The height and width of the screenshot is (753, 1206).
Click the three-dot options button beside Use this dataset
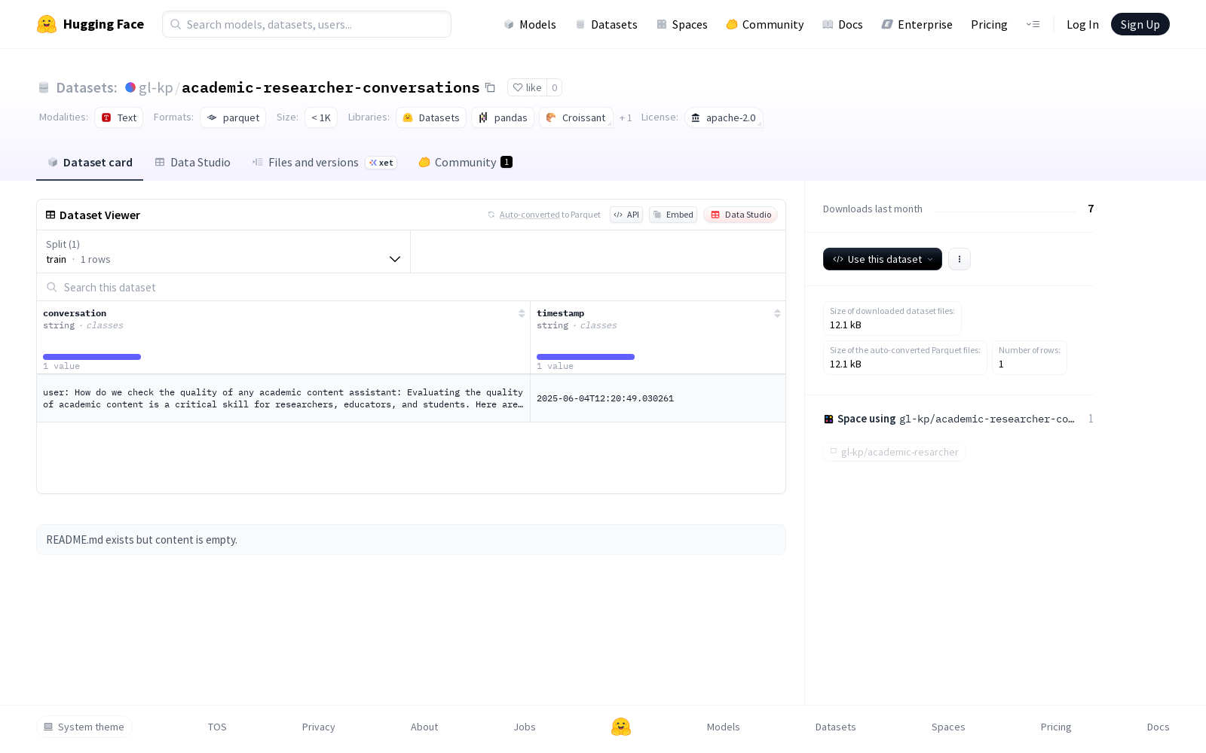tap(960, 259)
